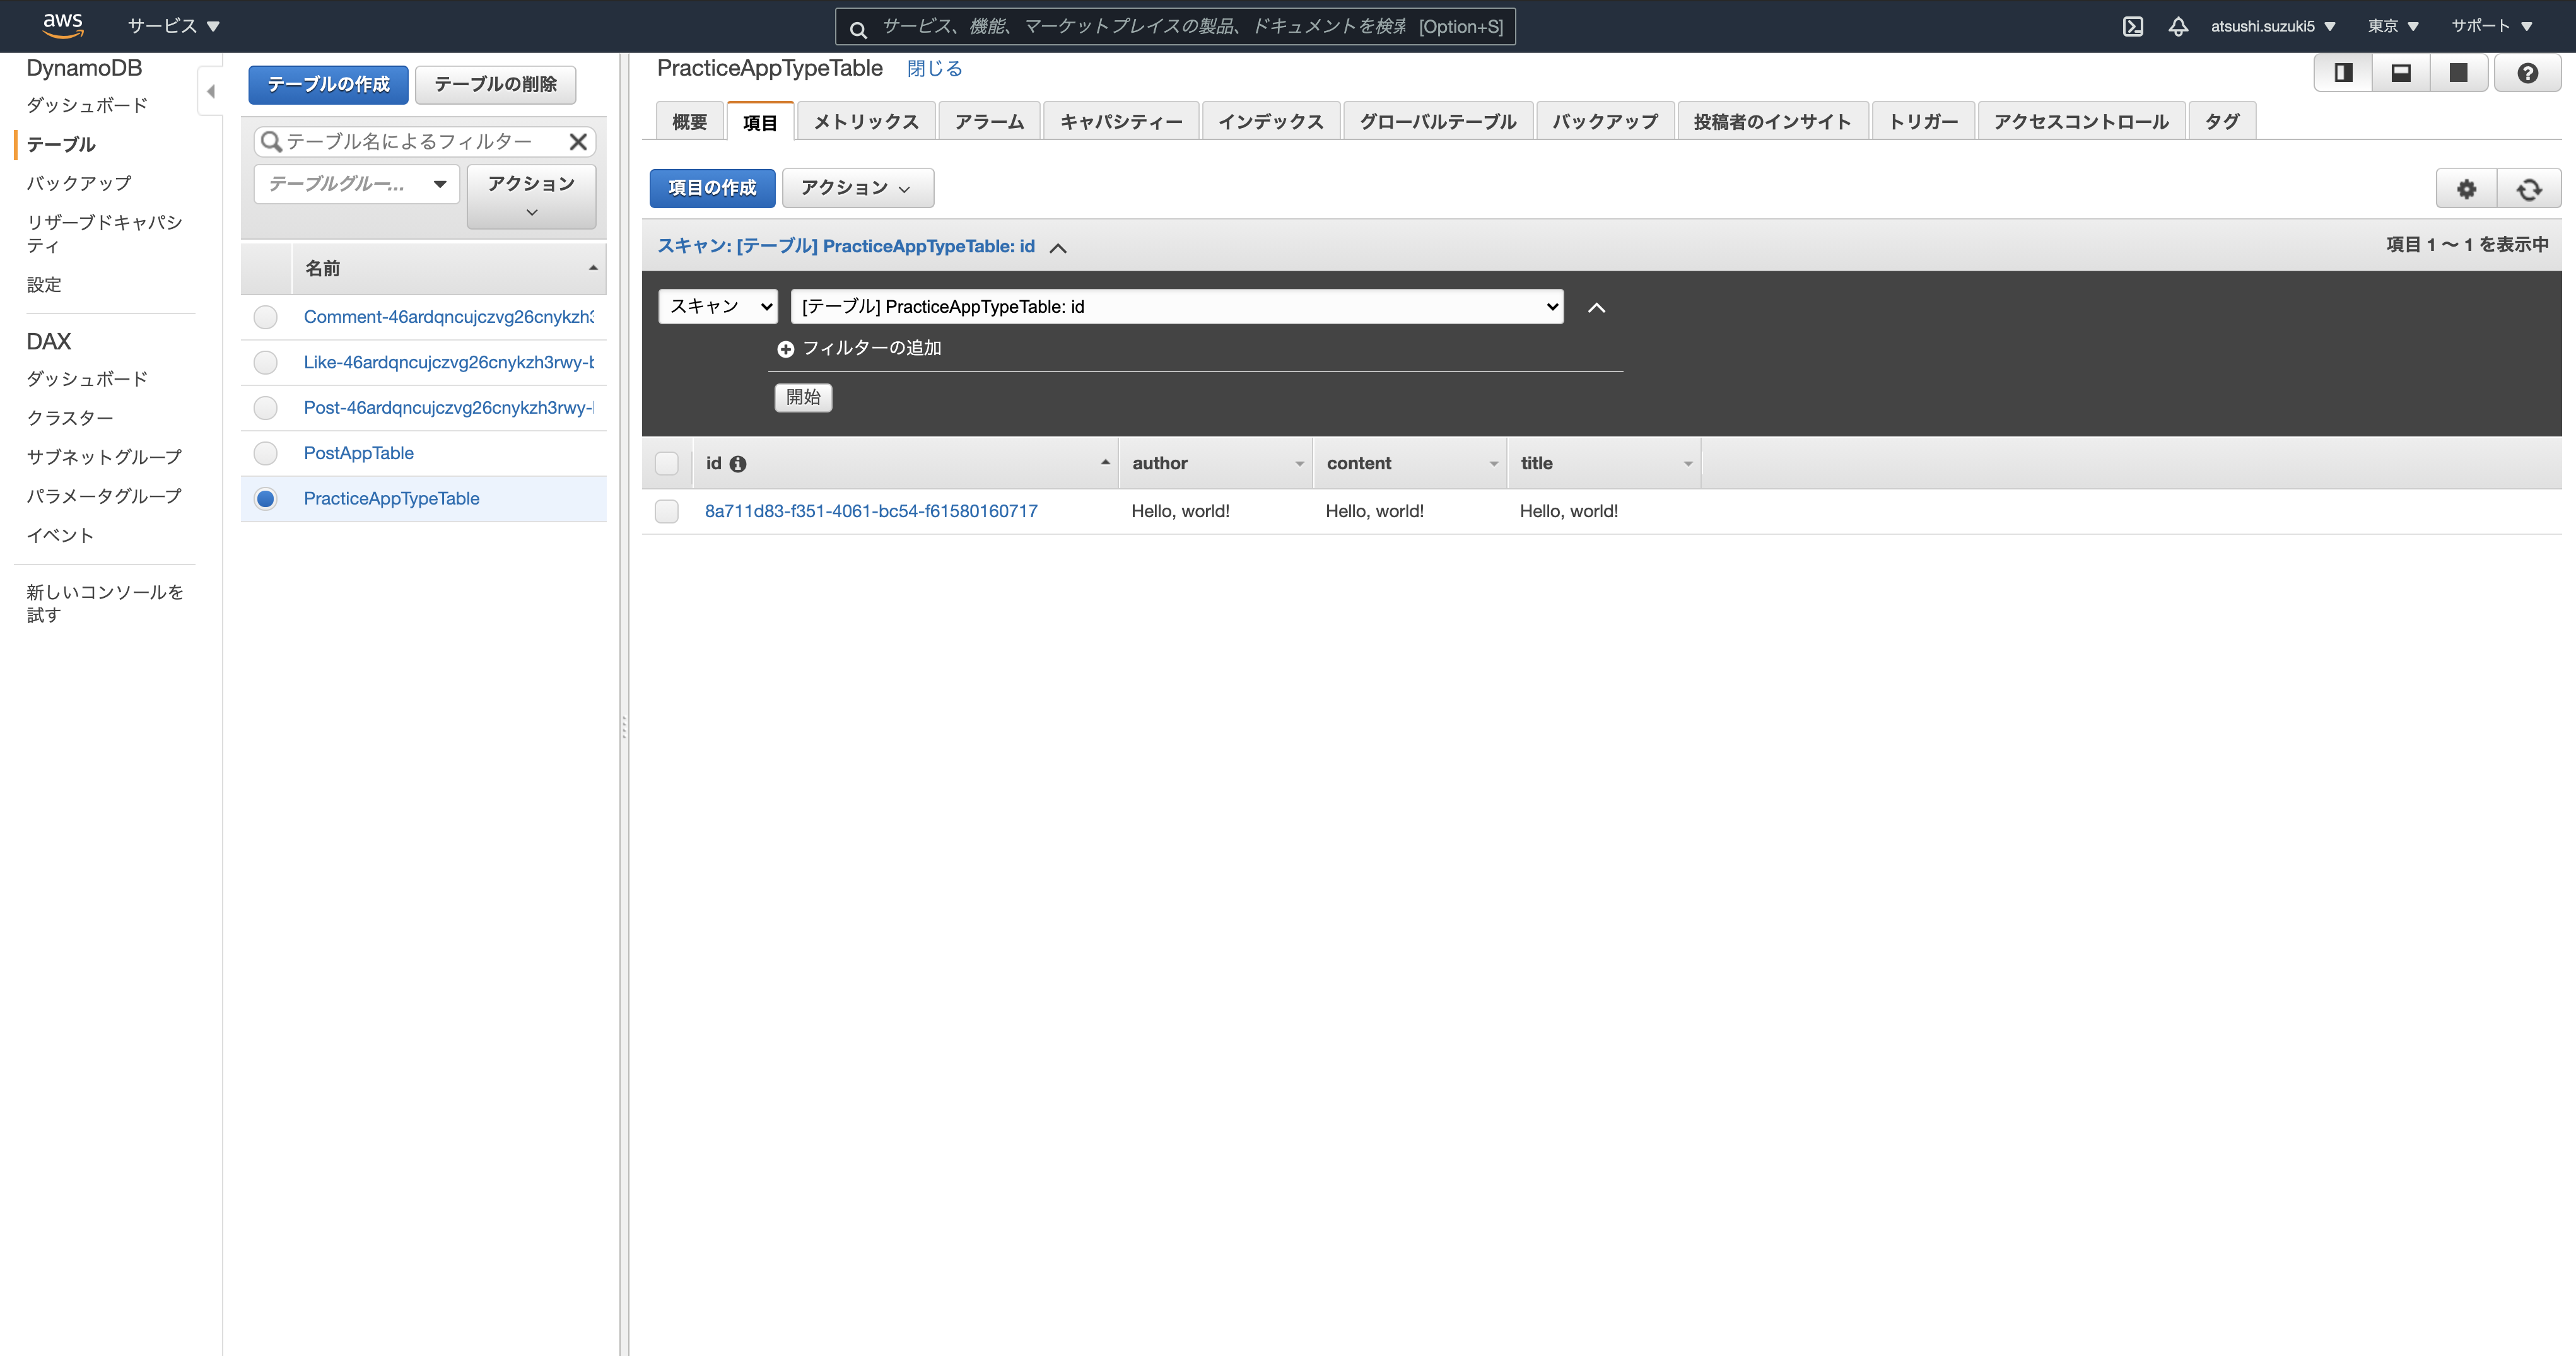Open AWS CloudShell terminal icon
2576x1356 pixels.
pos(2132,27)
